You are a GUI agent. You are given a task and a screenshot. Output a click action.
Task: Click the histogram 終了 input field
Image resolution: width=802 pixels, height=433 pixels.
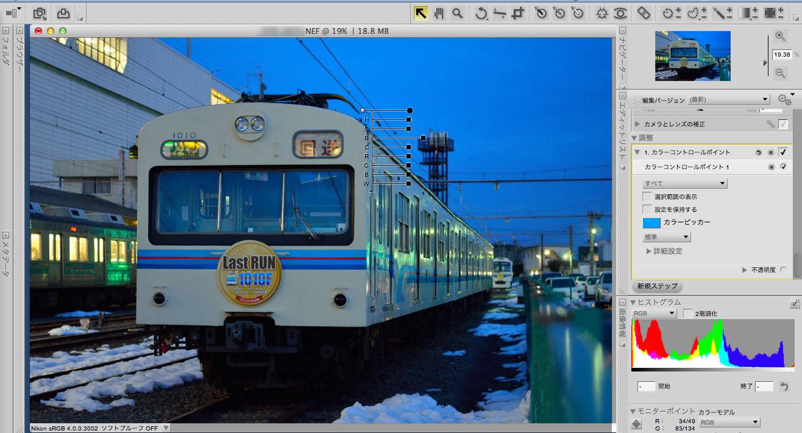pyautogui.click(x=764, y=387)
